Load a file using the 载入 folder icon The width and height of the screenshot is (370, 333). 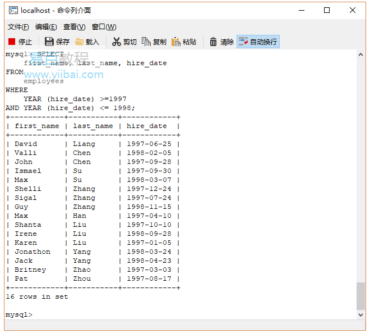[x=87, y=42]
